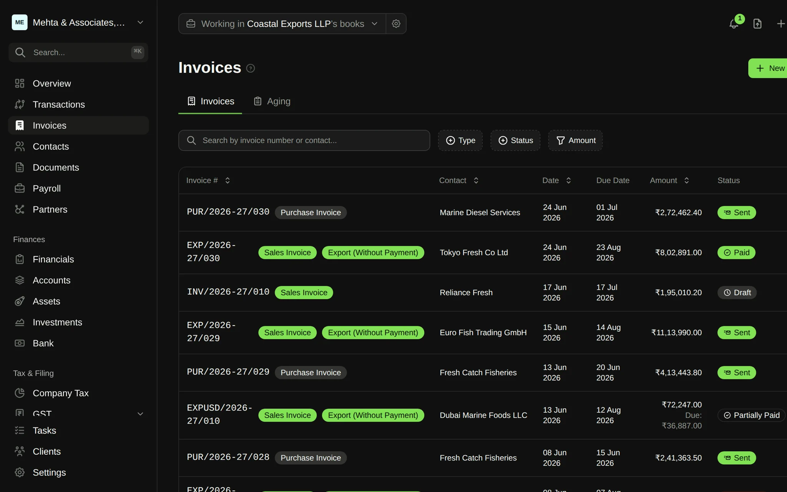Click the help icon next to Invoices title
The width and height of the screenshot is (787, 492).
coord(251,68)
